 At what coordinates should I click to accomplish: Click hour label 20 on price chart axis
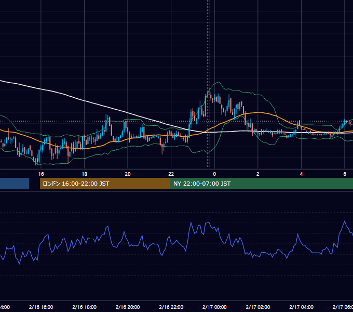coord(128,174)
